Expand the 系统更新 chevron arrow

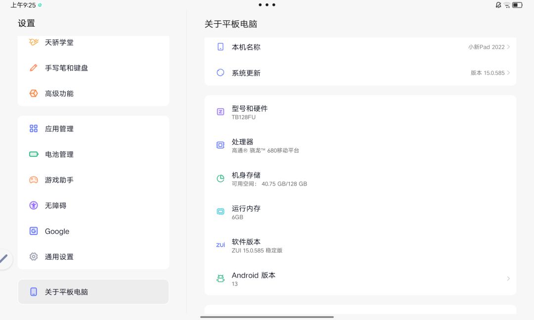point(508,73)
